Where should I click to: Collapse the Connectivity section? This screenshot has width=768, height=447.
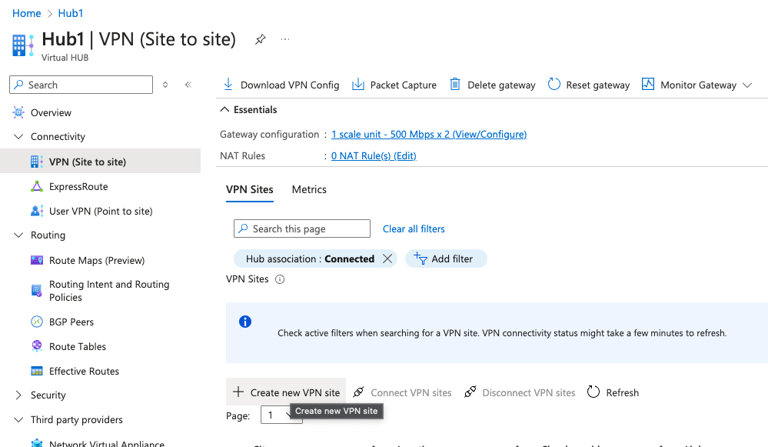pos(18,137)
